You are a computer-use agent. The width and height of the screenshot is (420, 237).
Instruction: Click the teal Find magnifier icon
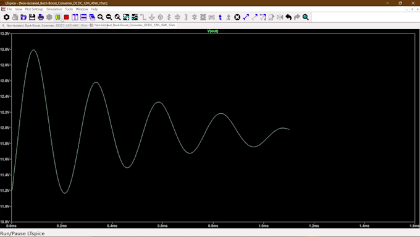[x=306, y=17]
